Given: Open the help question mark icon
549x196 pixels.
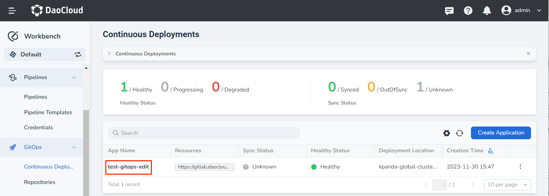Looking at the screenshot, I should (x=468, y=11).
